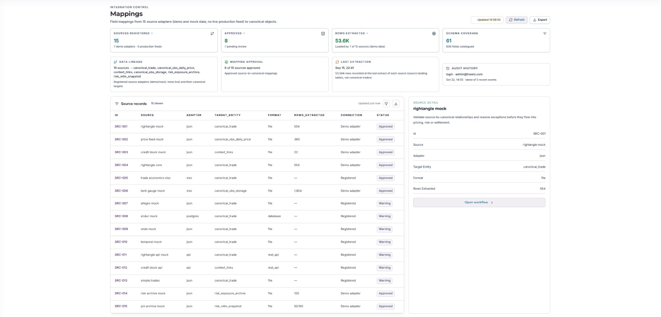Expand the Sources Registered card title
Screen dimensions: 661x317
point(133,33)
